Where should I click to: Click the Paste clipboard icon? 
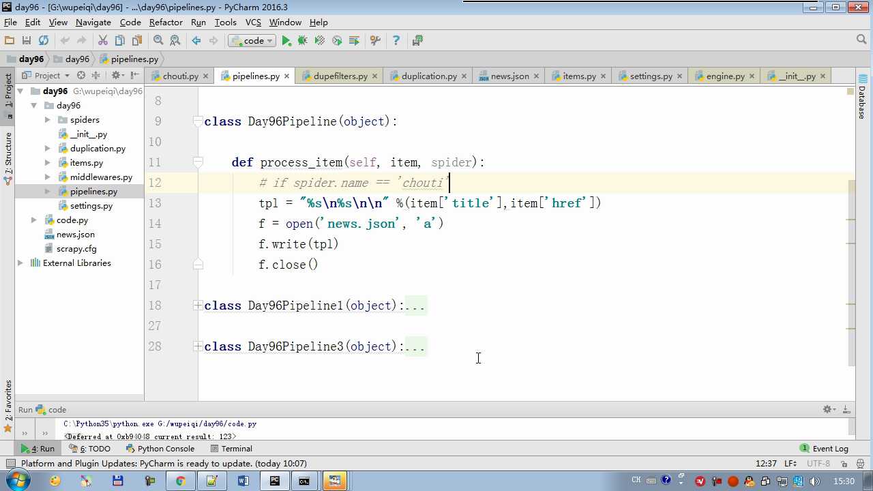137,41
